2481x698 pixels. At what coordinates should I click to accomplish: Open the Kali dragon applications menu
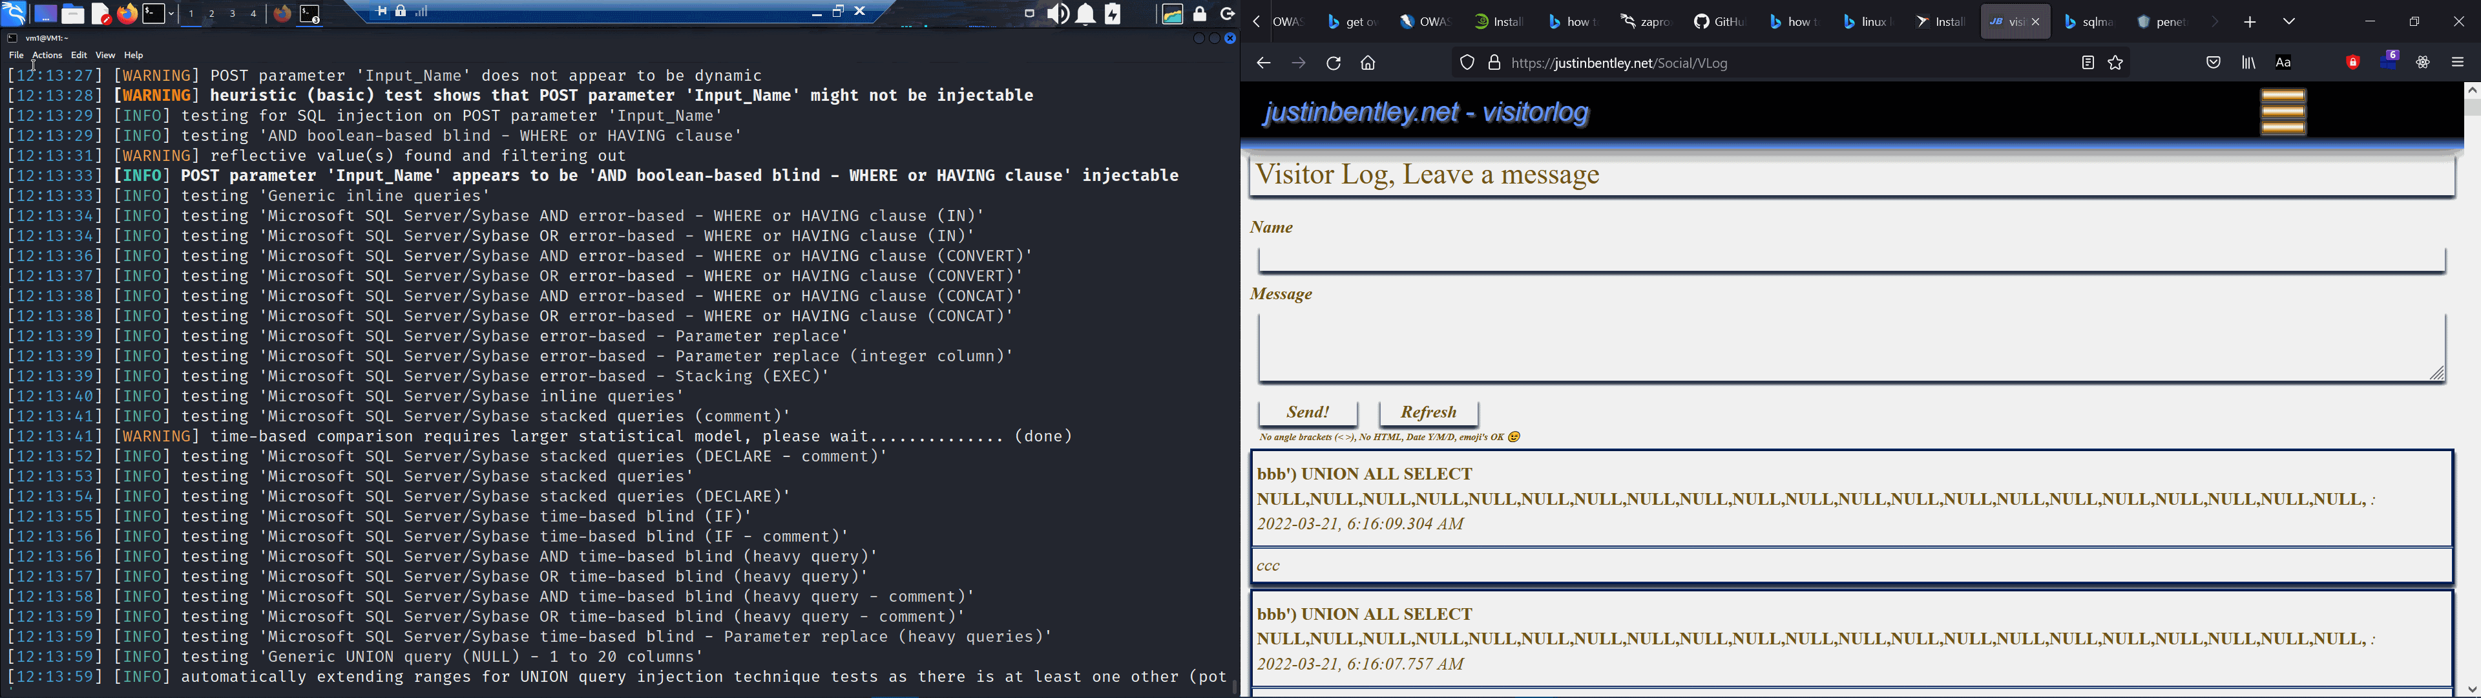14,14
